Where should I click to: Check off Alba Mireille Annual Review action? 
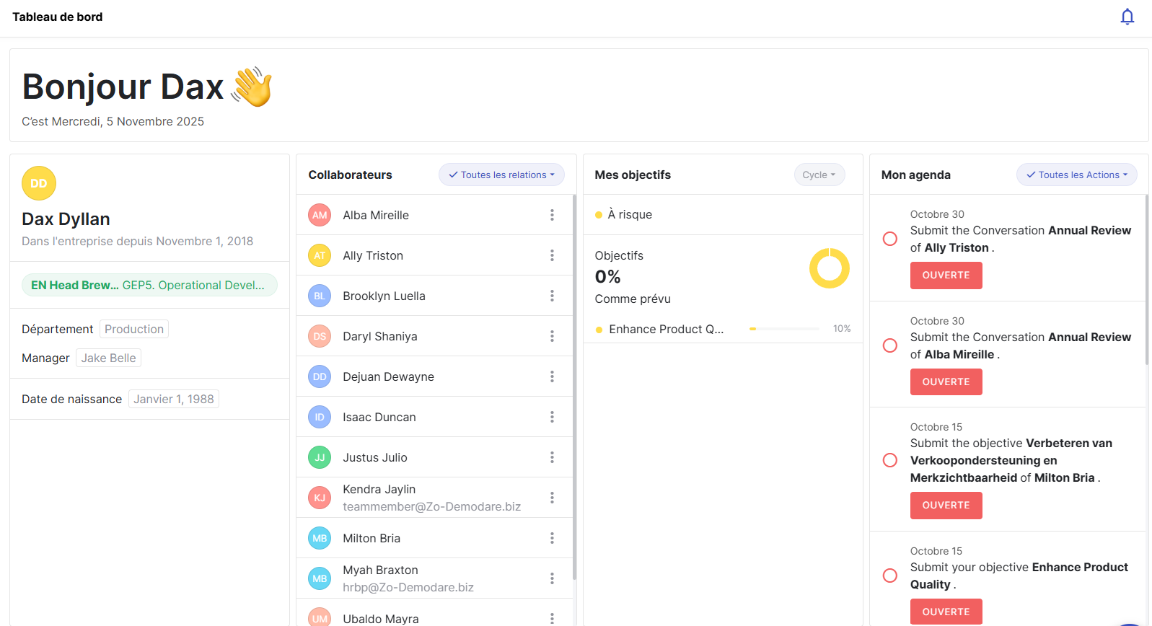tap(890, 345)
